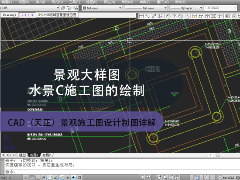Viewport: 240px width, 180px height.
Task: Click the layer states icon beside layer manager
Action: coord(69,8)
